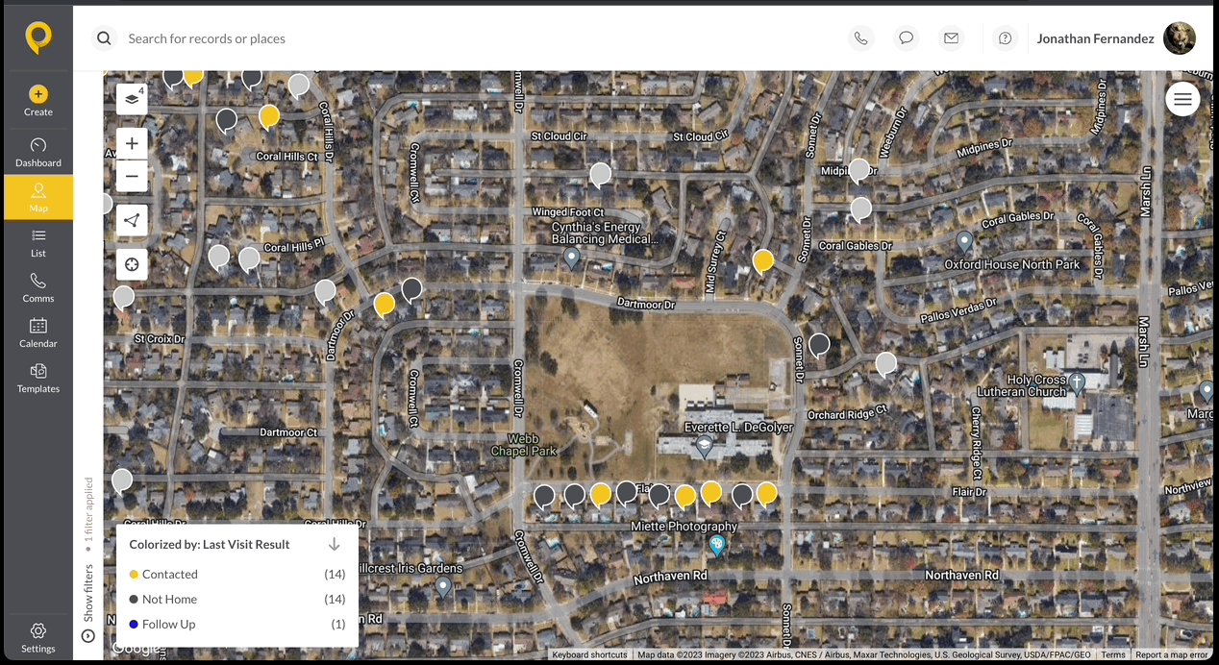Open Jonathan Fernandez profile avatar
Screen dimensions: 1219x665
1179,38
